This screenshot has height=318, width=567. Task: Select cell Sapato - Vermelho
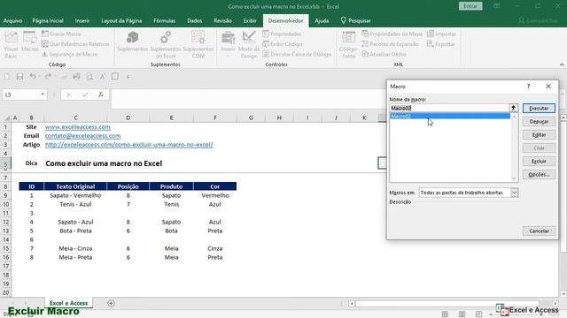[75, 195]
